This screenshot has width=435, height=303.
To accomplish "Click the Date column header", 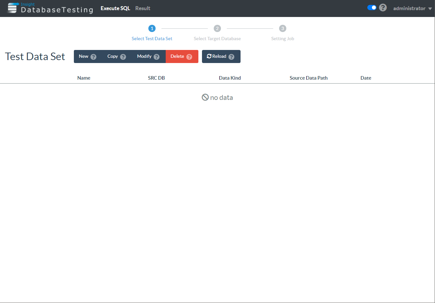I will tap(366, 78).
